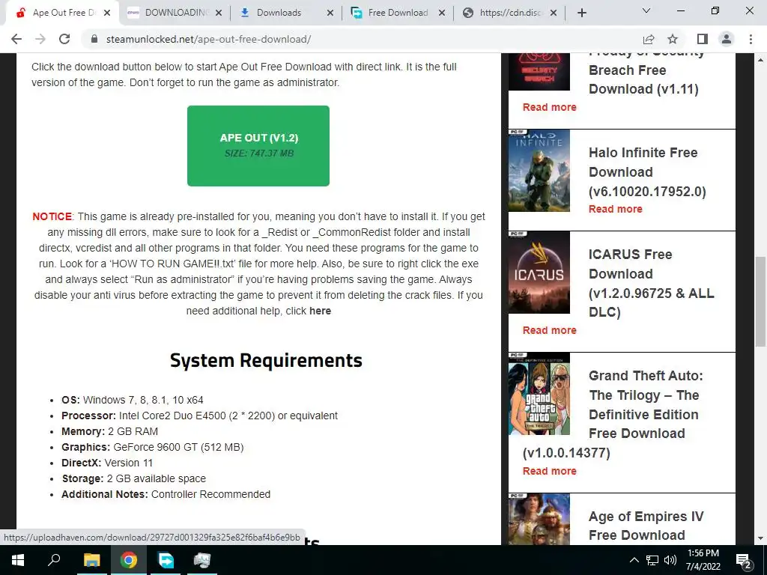The height and width of the screenshot is (575, 767).
Task: Go forward to the next page
Action: pyautogui.click(x=40, y=39)
